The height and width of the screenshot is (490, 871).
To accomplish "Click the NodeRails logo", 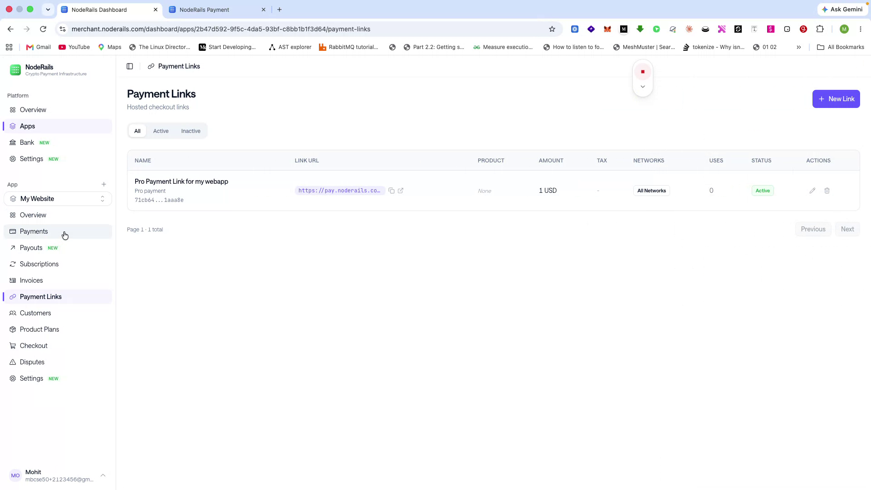I will point(15,70).
